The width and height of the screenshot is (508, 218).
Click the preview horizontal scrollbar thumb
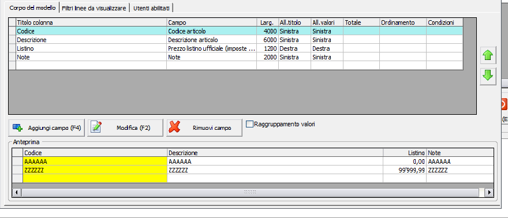[250, 193]
